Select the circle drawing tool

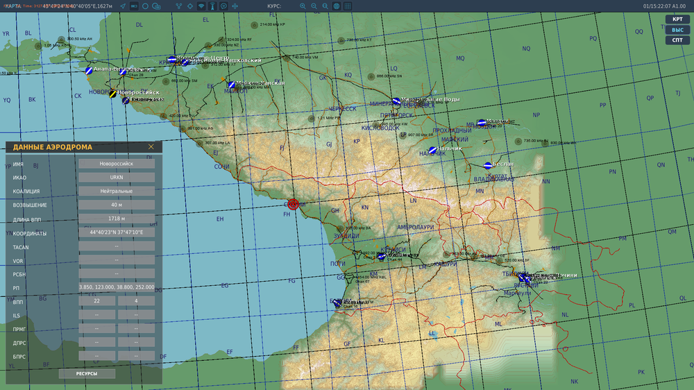[x=145, y=6]
